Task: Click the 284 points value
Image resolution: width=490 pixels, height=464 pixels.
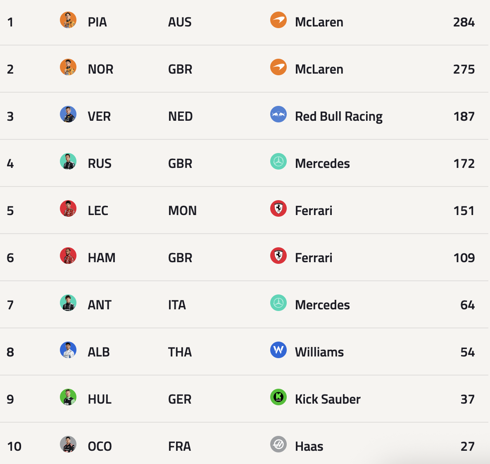Action: 464,22
